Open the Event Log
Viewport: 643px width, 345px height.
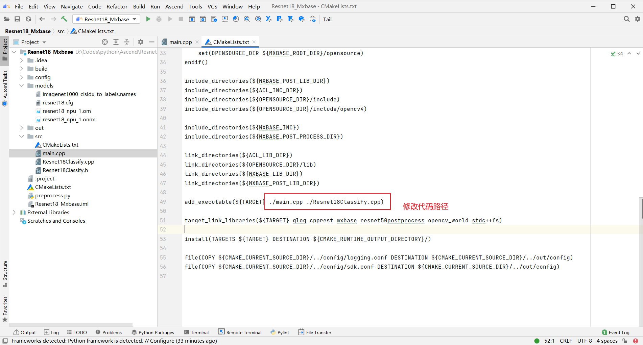[x=616, y=332]
